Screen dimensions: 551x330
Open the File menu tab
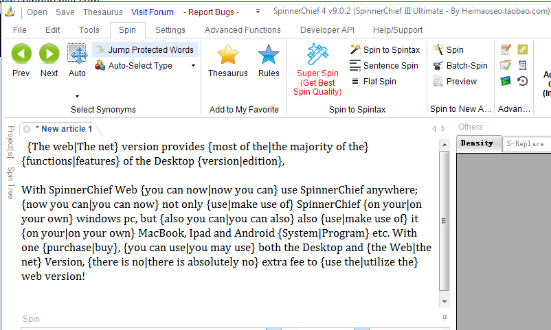tap(20, 30)
